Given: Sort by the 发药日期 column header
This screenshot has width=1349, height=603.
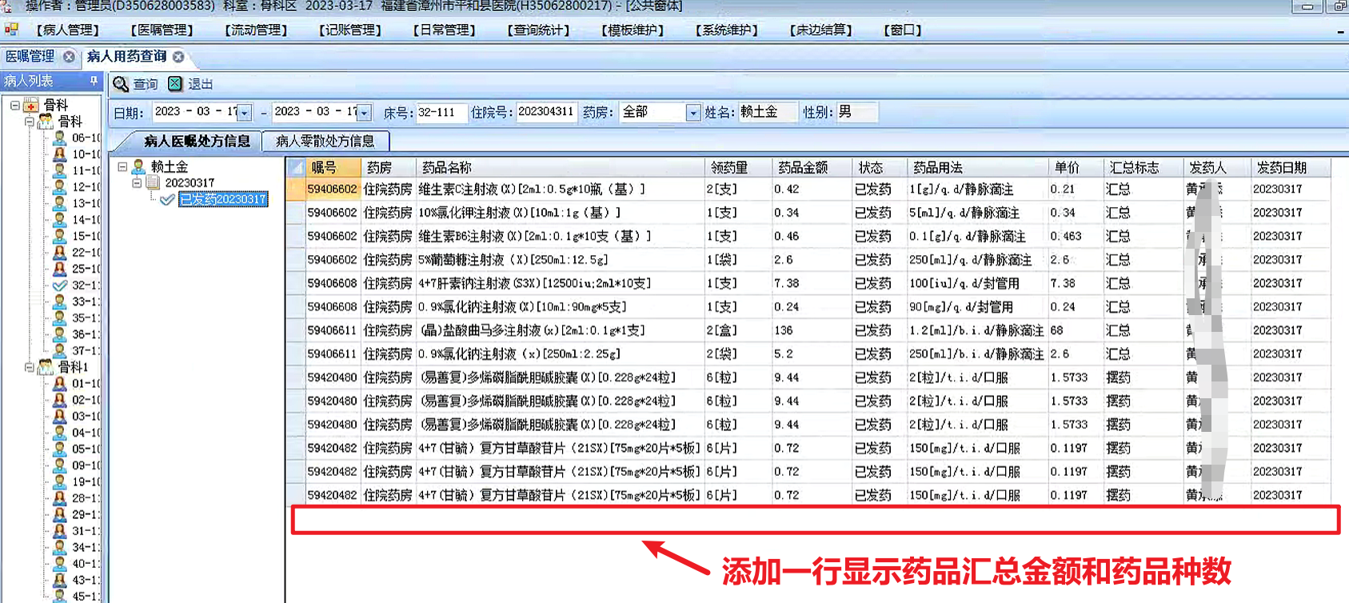Looking at the screenshot, I should [1290, 167].
